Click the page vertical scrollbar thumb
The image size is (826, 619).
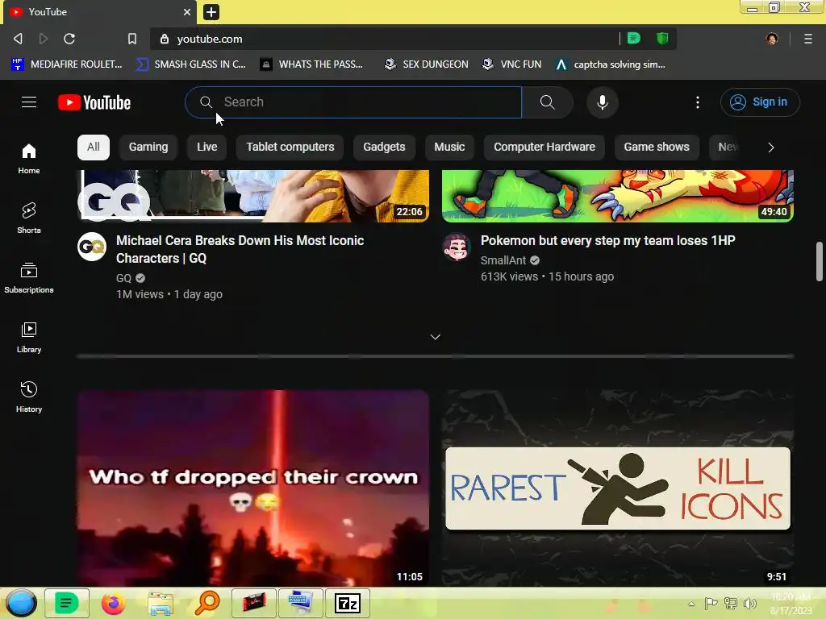pos(820,262)
